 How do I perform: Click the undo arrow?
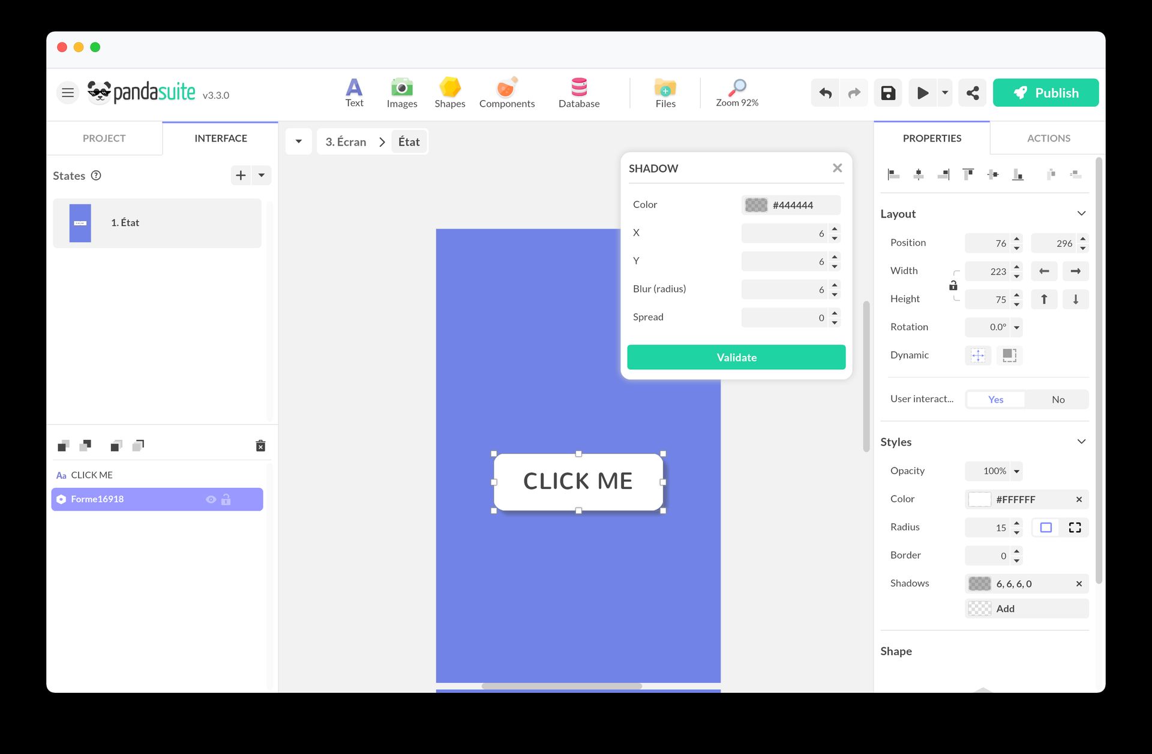[826, 93]
